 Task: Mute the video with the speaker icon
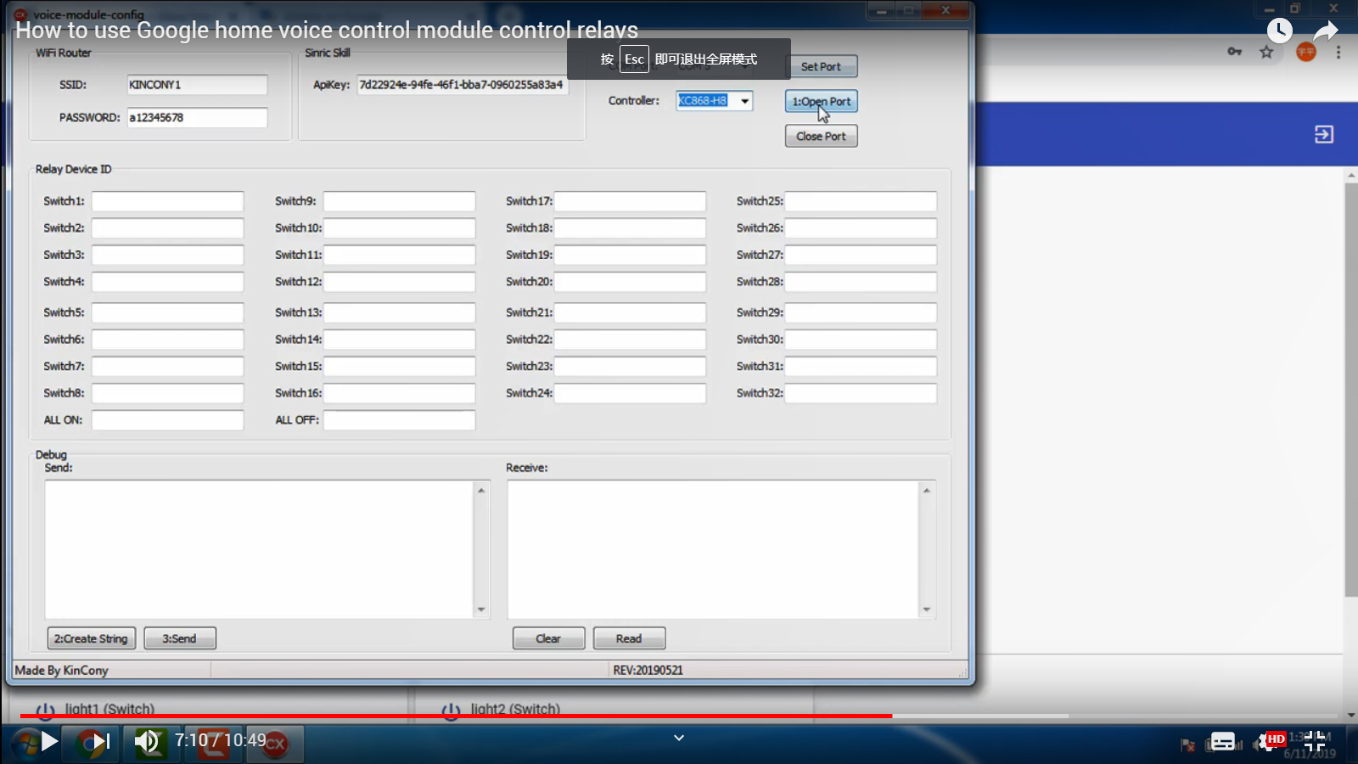147,741
